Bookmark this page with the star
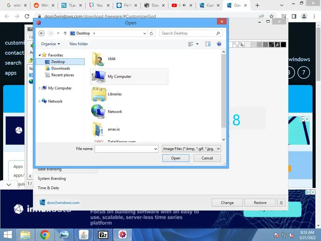This screenshot has height=241, width=321. coord(271,16)
